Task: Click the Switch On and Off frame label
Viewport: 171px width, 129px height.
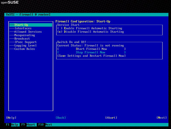Action: (x=72, y=42)
